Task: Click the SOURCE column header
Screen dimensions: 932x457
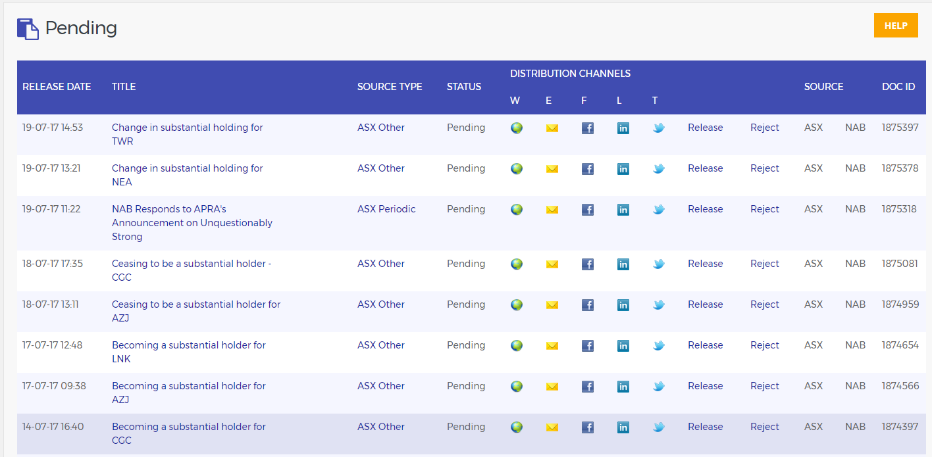Action: (823, 87)
